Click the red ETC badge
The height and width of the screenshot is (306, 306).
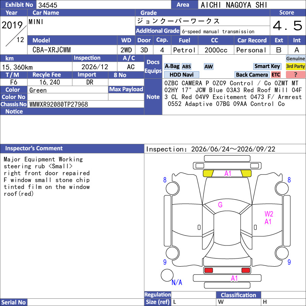pos(276,75)
